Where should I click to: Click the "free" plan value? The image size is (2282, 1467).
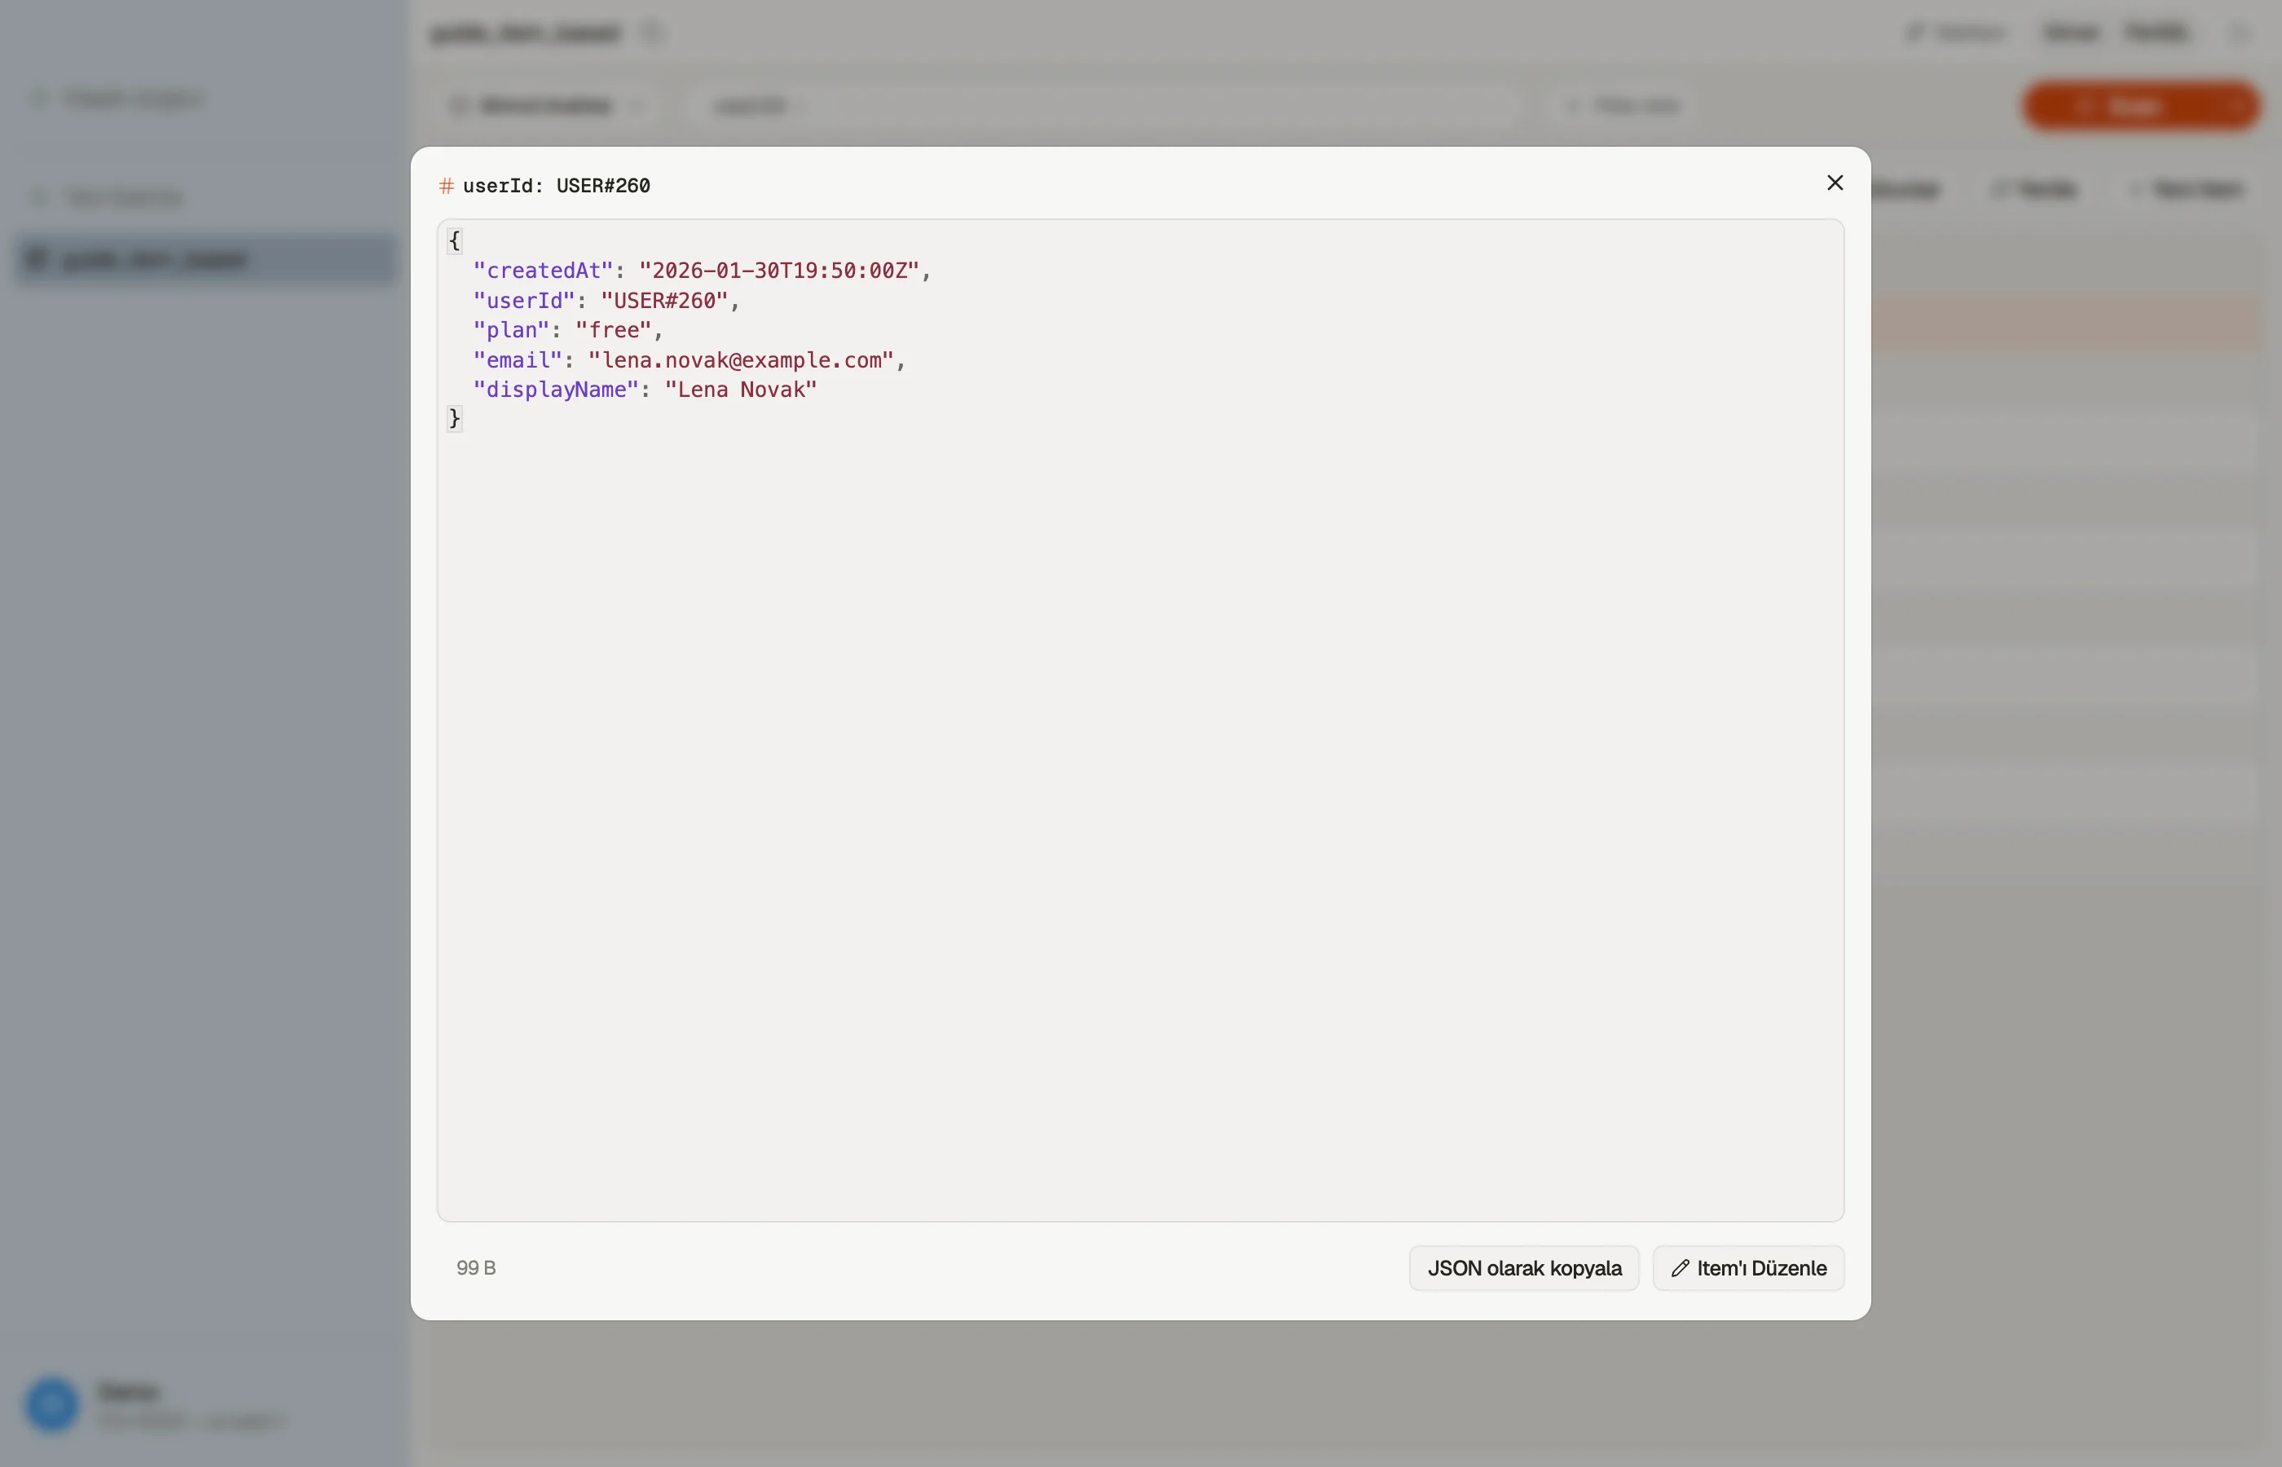coord(614,331)
